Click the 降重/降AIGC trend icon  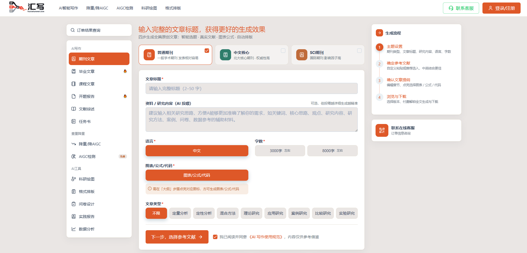73,144
